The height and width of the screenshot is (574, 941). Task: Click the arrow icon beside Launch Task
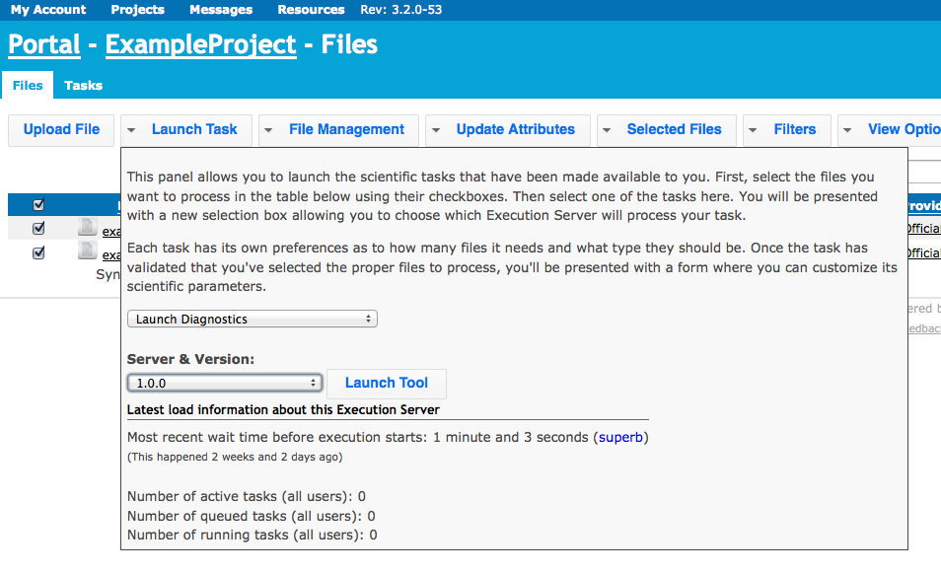[x=131, y=129]
